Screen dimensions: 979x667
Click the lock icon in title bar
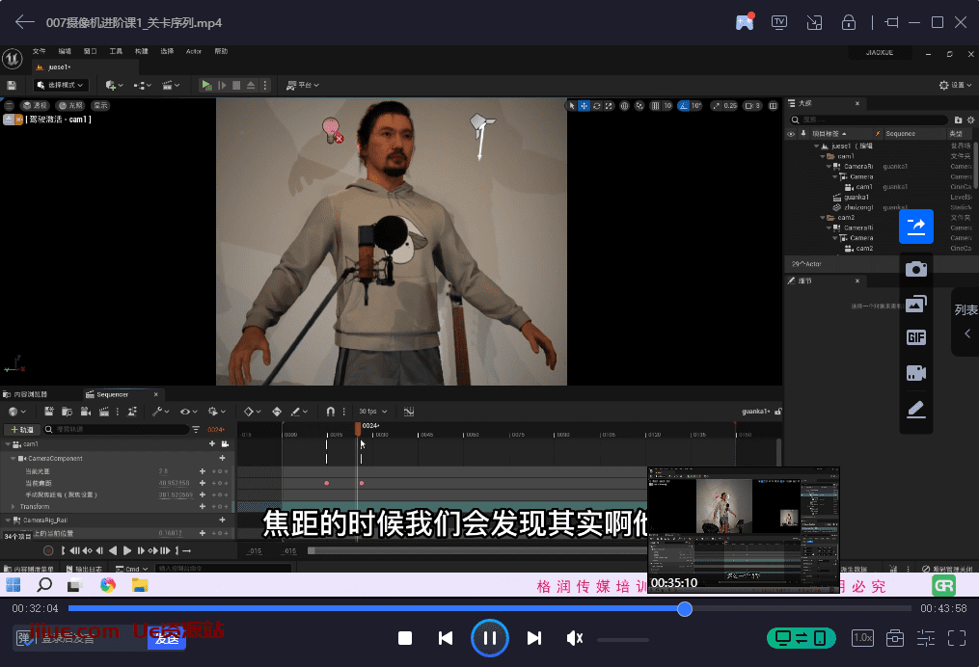click(x=849, y=22)
